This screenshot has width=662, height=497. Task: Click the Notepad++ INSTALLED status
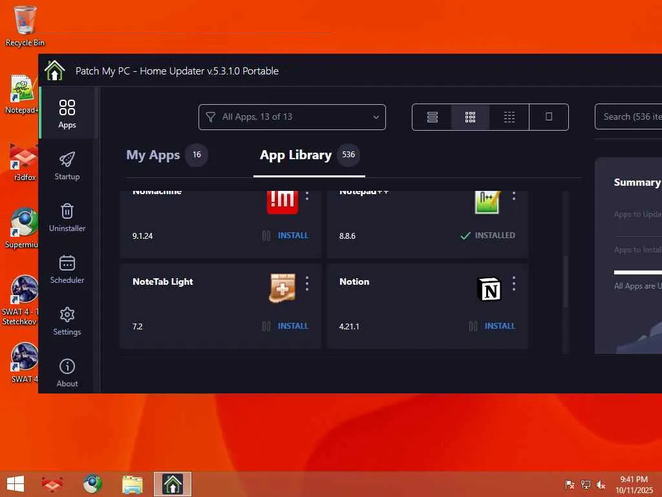[x=488, y=236]
